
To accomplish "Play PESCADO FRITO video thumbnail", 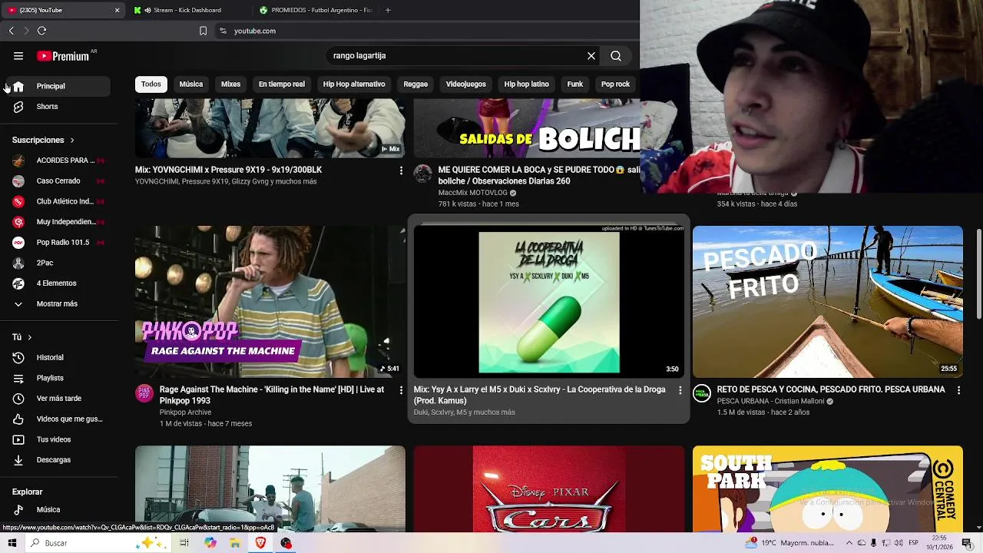I will pyautogui.click(x=828, y=301).
